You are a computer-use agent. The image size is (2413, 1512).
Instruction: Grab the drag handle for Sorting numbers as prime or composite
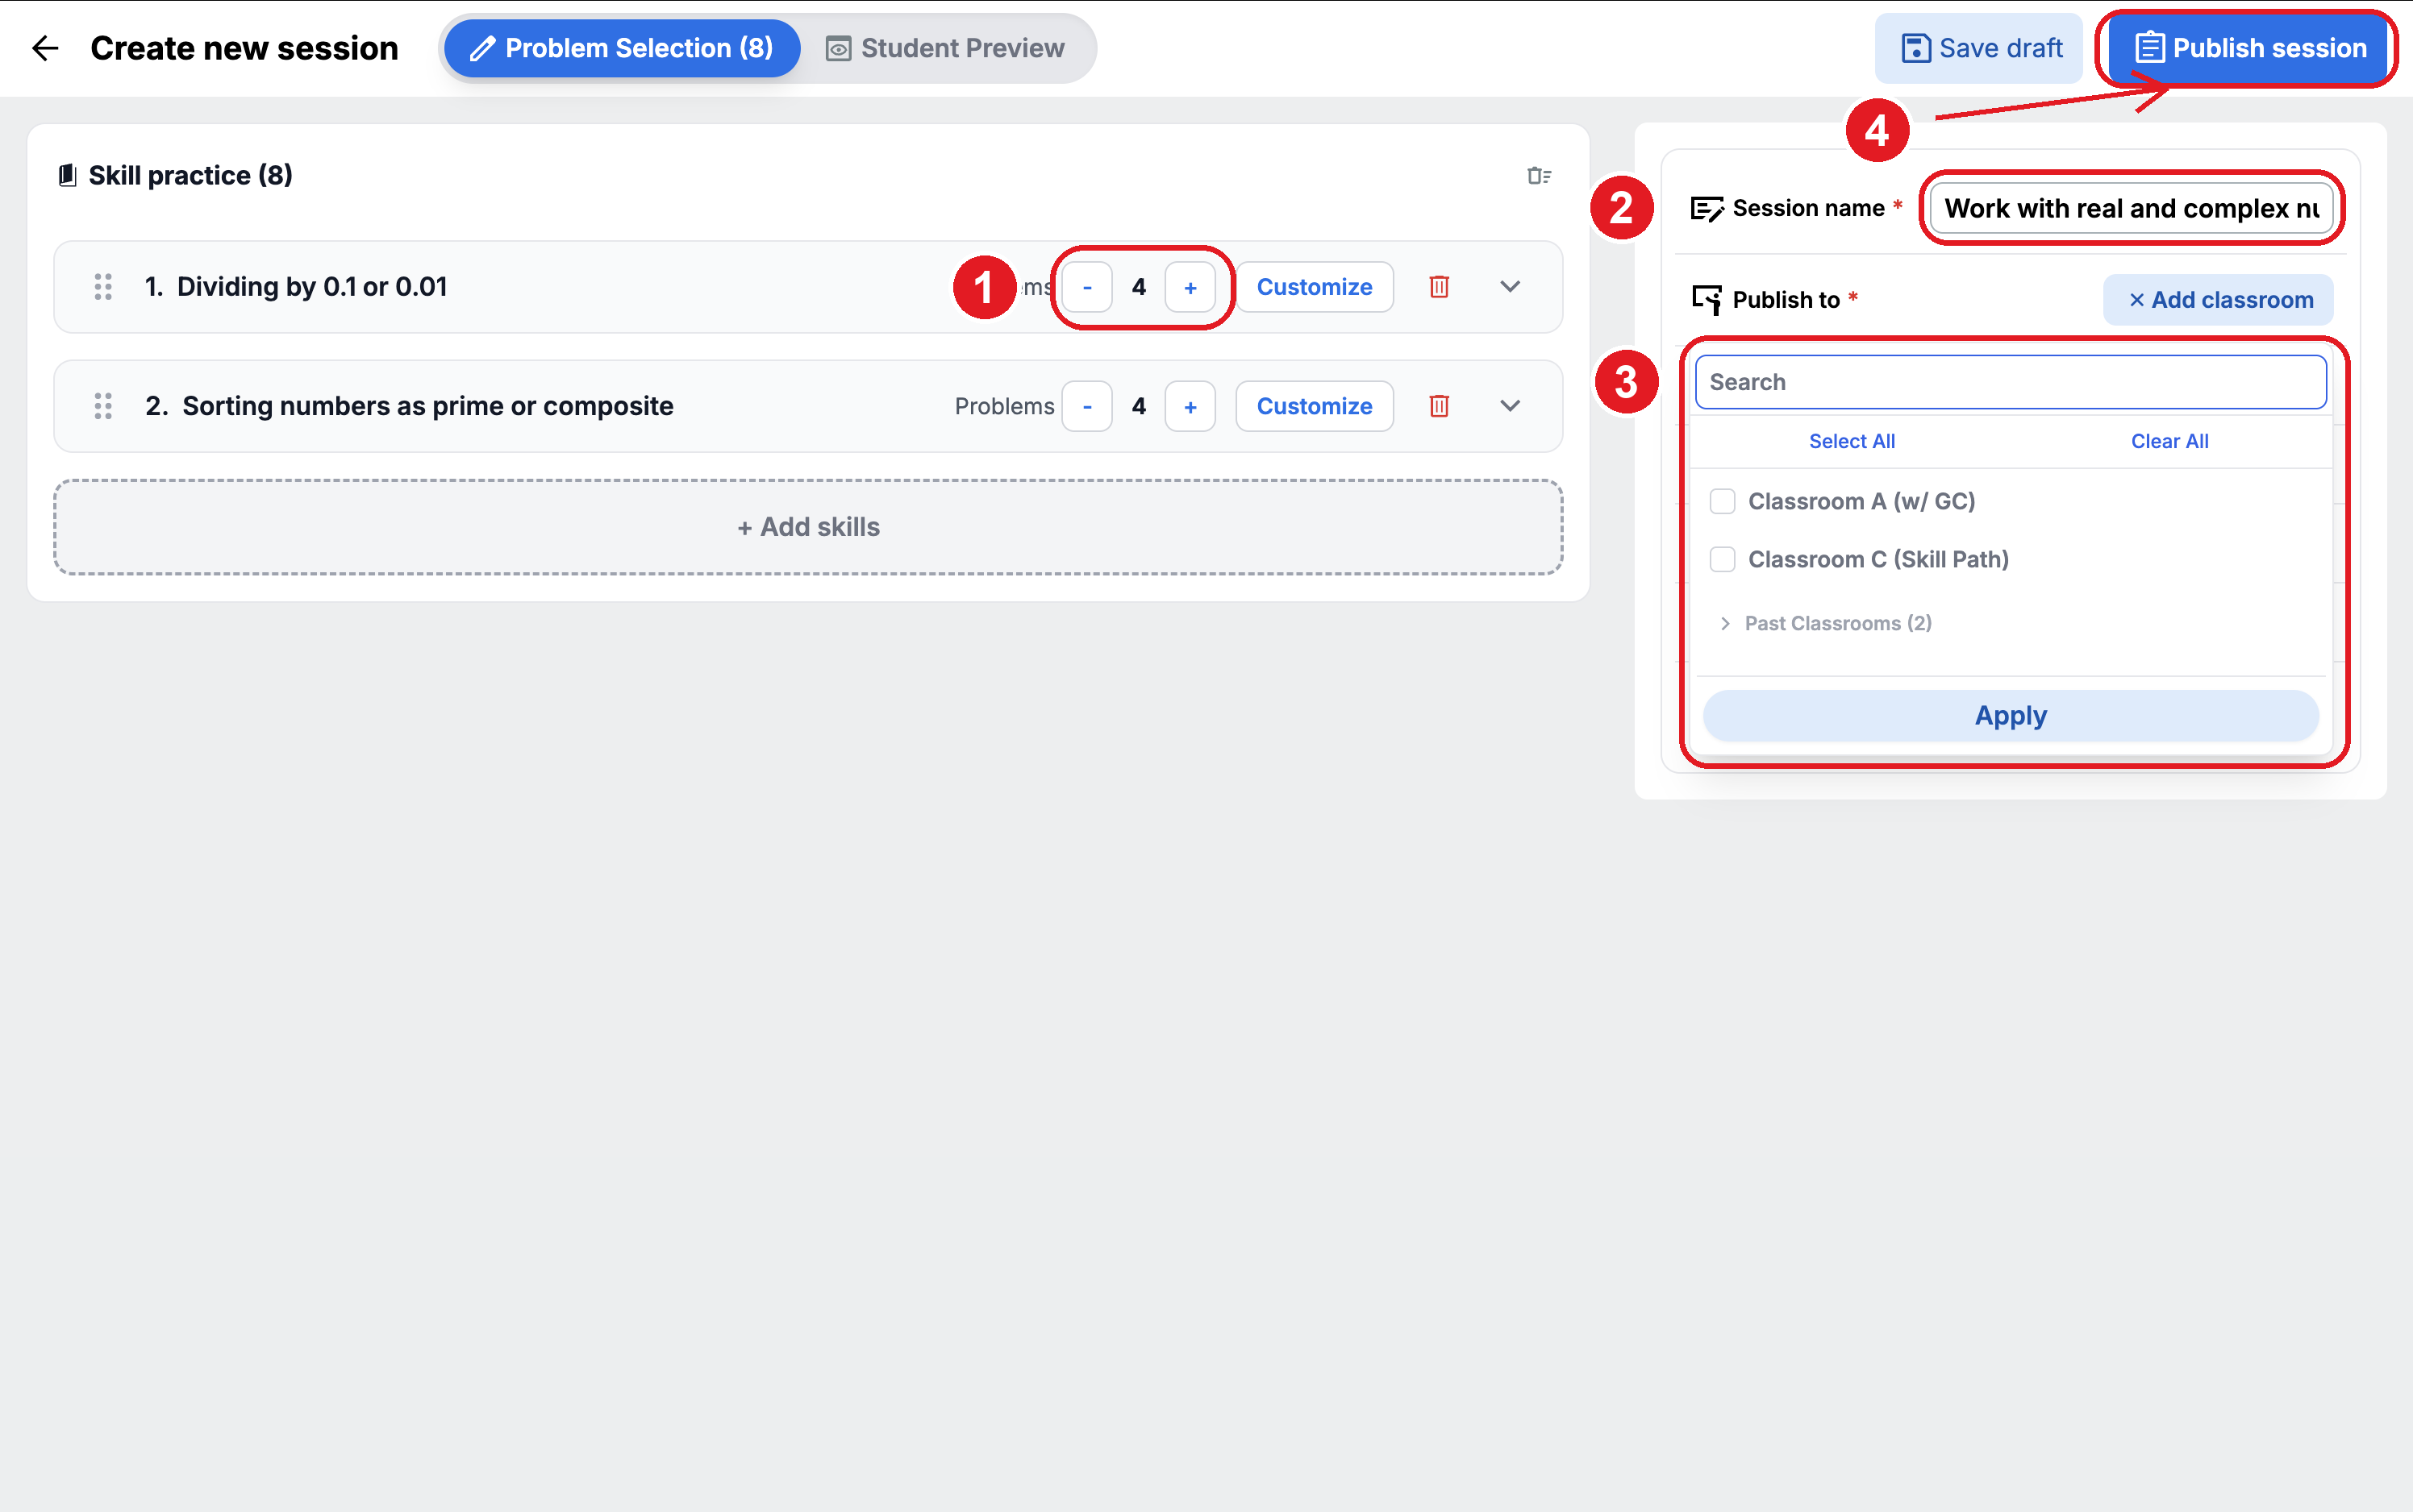(x=103, y=406)
